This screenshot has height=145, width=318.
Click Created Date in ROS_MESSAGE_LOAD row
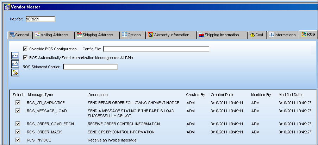[x=227, y=111]
